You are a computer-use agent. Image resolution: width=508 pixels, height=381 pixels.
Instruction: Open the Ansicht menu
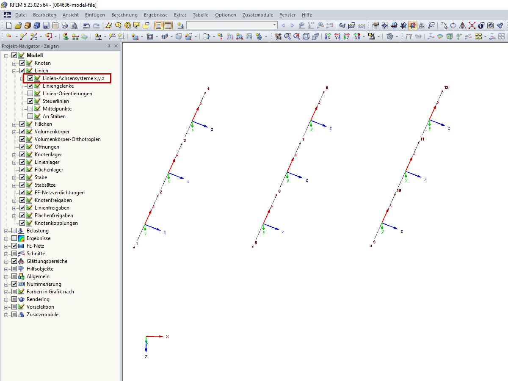point(71,15)
